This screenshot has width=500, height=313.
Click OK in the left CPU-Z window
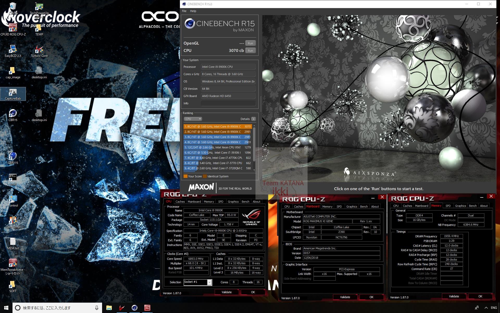click(x=253, y=292)
